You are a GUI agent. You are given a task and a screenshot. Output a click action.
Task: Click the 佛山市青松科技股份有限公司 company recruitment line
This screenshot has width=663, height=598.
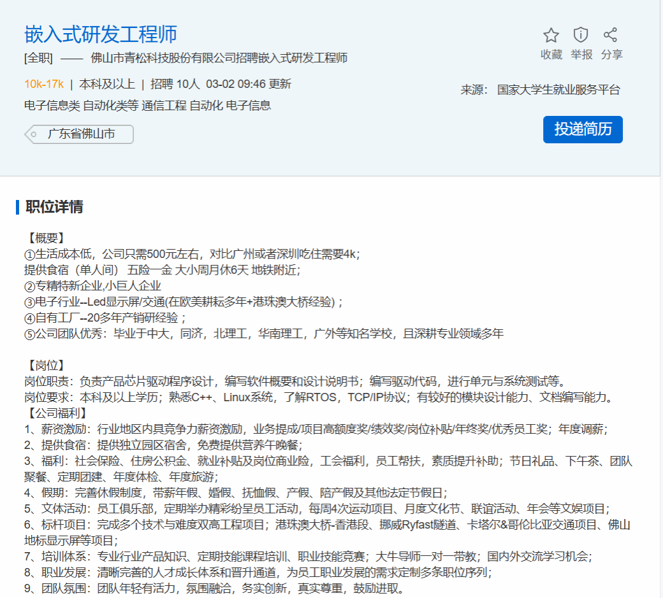(x=219, y=58)
